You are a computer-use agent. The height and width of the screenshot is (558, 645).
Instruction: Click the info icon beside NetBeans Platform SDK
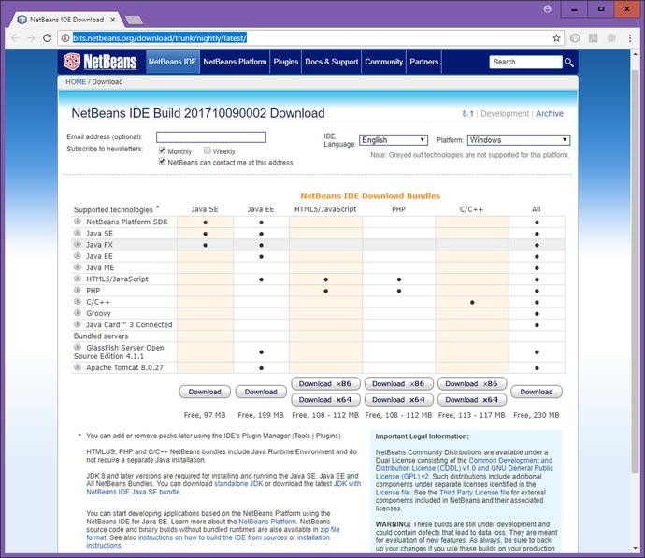(78, 222)
